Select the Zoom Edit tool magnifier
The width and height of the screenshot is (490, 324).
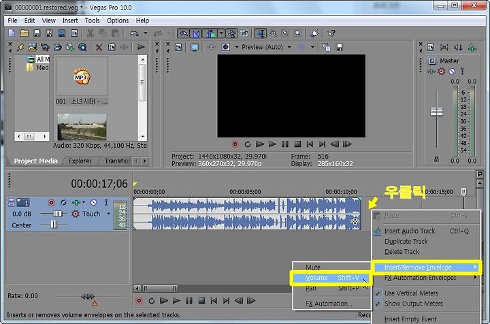tap(298, 33)
